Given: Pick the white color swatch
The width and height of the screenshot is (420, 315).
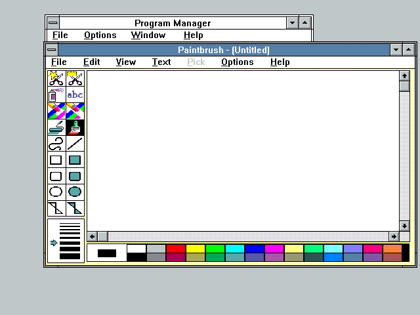Looking at the screenshot, I should [x=136, y=249].
